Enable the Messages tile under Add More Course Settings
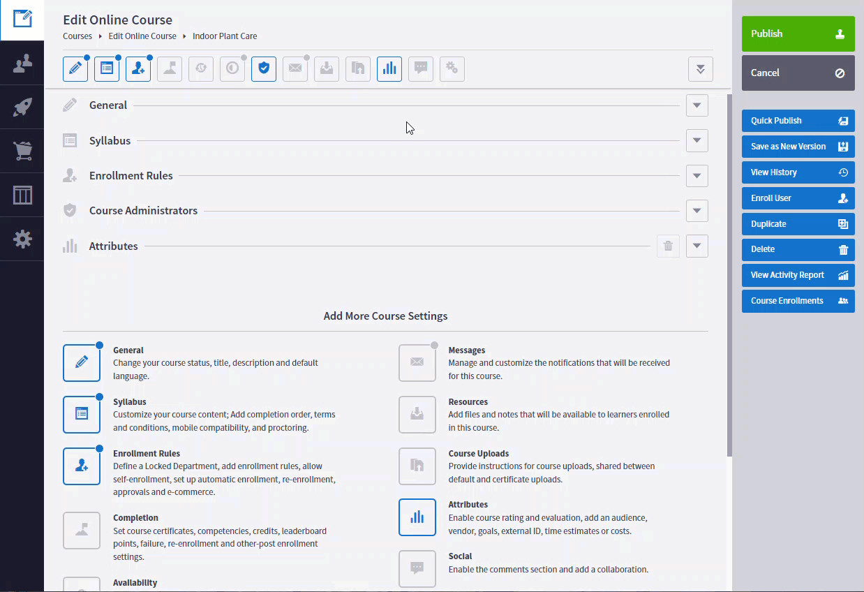The height and width of the screenshot is (592, 864). pyautogui.click(x=417, y=363)
